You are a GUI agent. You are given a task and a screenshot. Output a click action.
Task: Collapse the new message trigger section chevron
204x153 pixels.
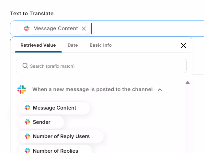(x=160, y=89)
